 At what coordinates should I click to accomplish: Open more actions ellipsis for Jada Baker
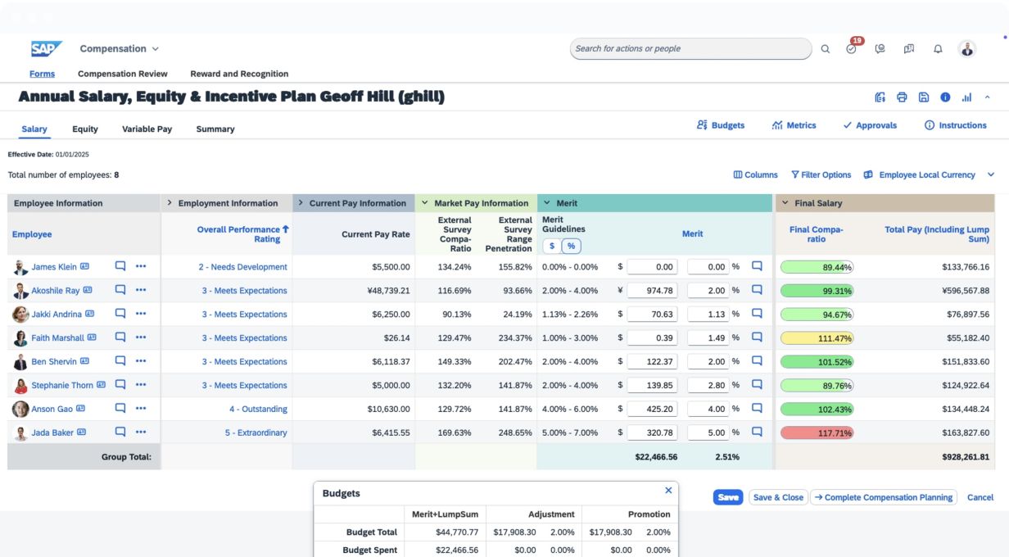(x=141, y=432)
